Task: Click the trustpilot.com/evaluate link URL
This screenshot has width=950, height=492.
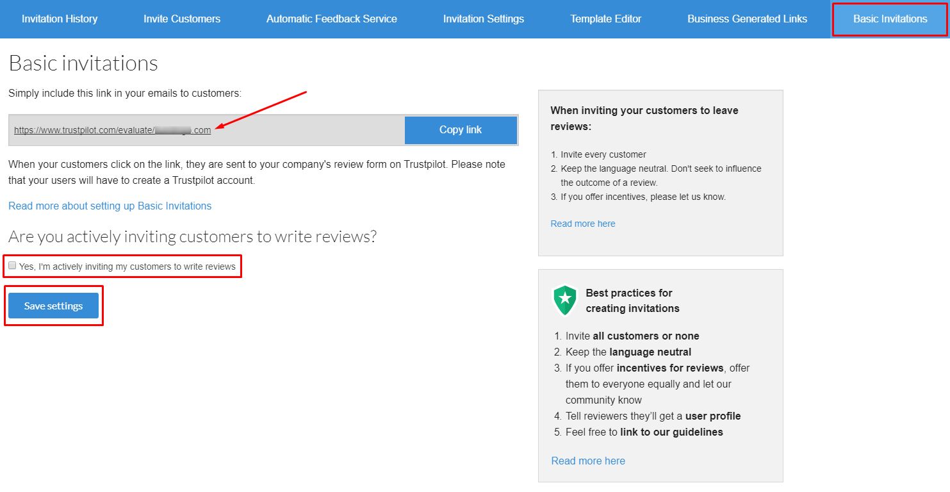Action: coord(112,130)
